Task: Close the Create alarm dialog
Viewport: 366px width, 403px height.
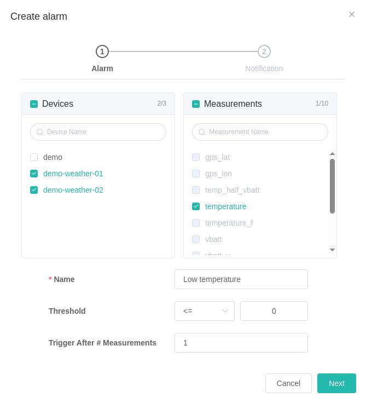Action: pos(352,14)
